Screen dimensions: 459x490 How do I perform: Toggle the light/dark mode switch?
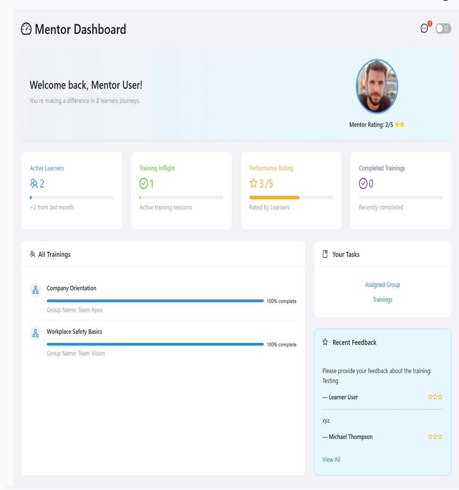(x=443, y=29)
